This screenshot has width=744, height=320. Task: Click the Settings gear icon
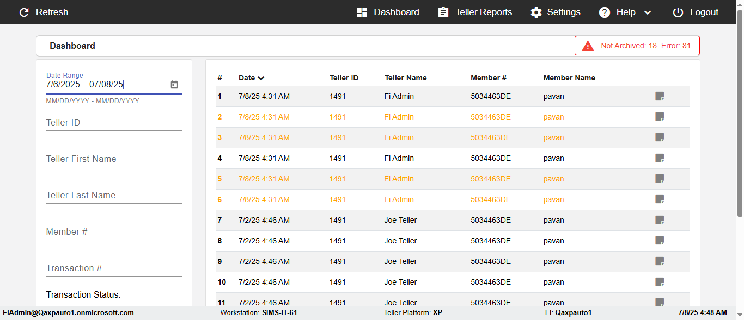click(x=536, y=12)
